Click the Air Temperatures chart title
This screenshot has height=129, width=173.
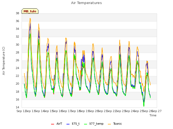click(86, 3)
